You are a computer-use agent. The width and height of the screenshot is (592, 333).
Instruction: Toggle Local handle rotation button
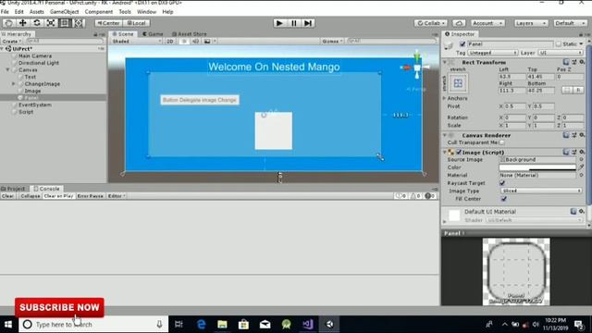tap(136, 23)
